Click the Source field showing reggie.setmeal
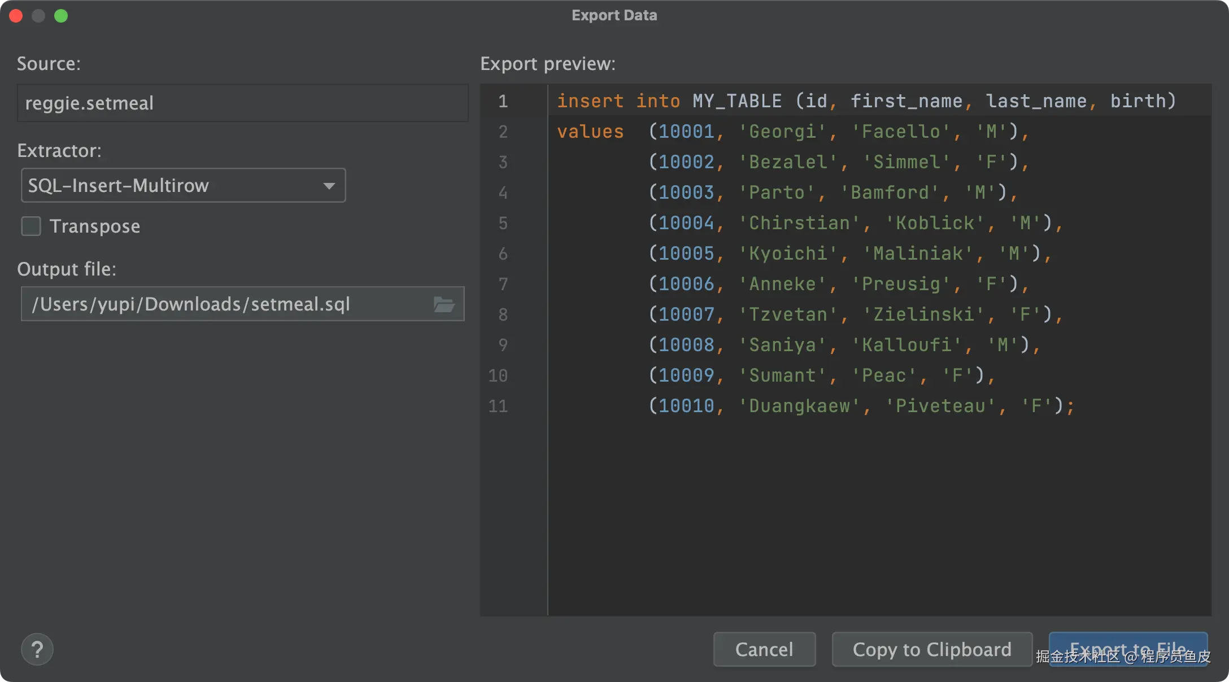 point(243,103)
